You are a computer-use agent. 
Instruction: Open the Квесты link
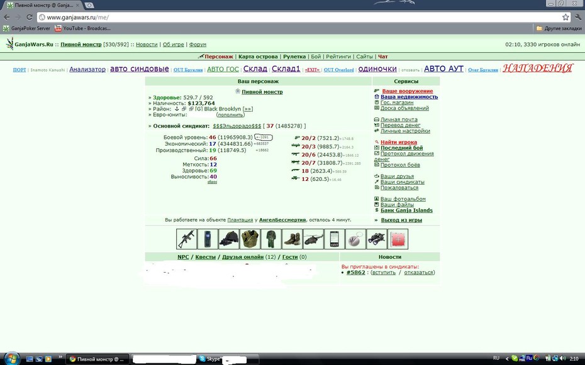click(206, 257)
